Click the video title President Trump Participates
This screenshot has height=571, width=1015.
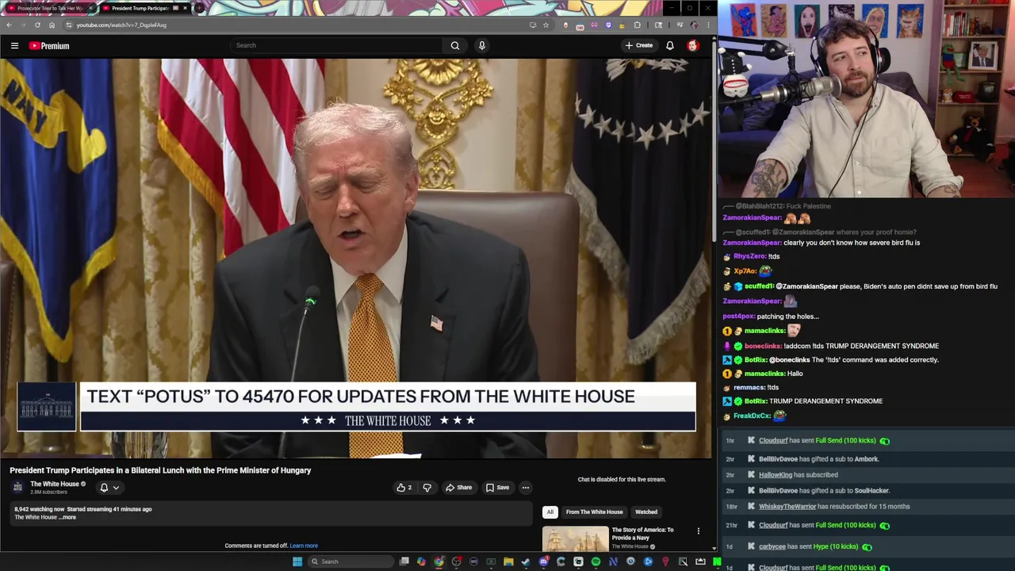pos(160,470)
